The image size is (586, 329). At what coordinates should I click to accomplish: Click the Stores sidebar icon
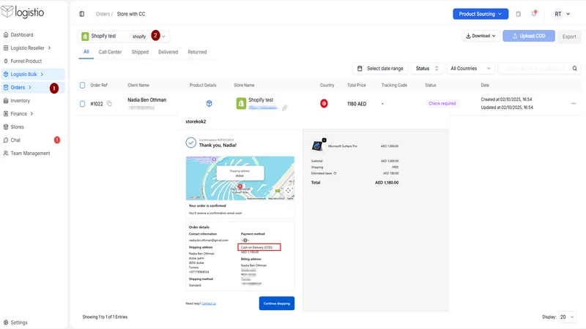(6, 126)
